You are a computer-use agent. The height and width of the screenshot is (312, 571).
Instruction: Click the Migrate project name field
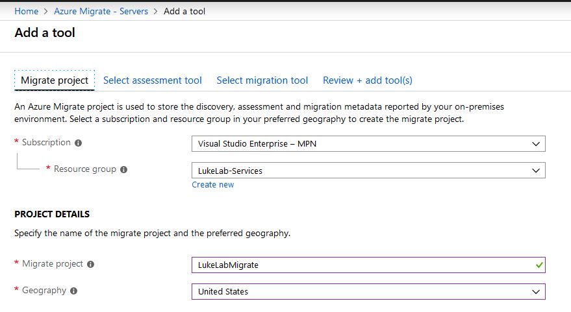point(368,265)
